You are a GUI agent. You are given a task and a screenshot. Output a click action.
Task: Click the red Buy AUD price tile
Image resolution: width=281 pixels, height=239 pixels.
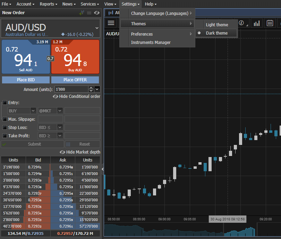75,56
